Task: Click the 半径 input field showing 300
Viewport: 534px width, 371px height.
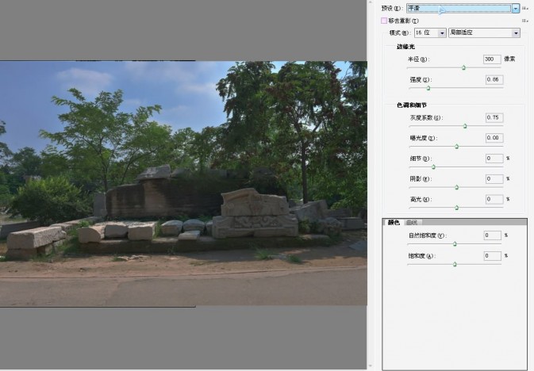Action: 492,59
